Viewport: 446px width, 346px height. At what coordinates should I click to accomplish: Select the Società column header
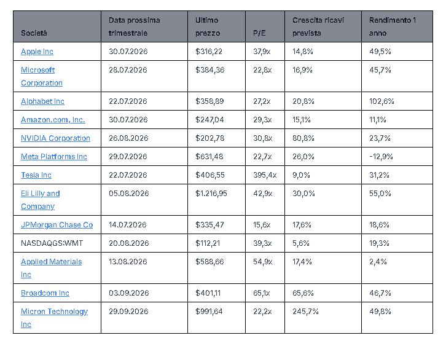[x=57, y=26]
